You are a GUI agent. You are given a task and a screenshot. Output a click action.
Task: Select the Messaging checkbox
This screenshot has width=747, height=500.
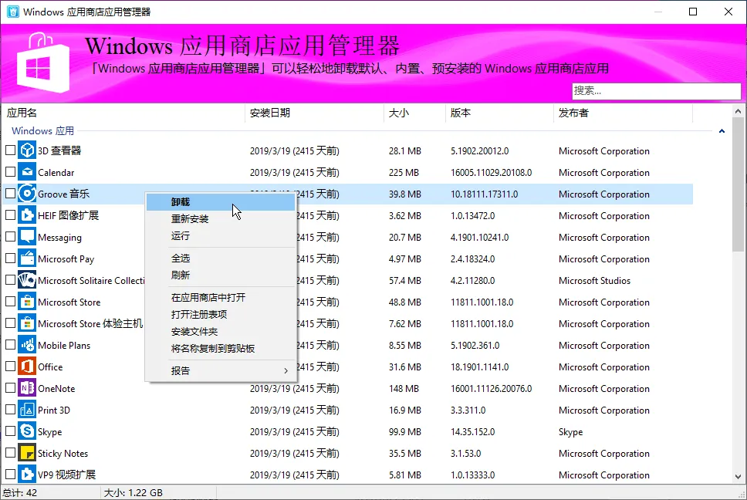point(11,237)
